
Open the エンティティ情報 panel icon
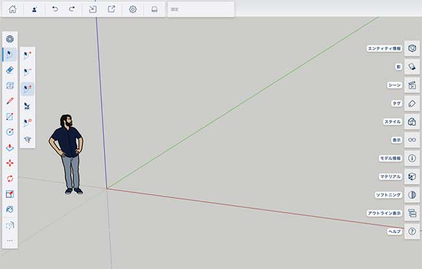click(412, 49)
